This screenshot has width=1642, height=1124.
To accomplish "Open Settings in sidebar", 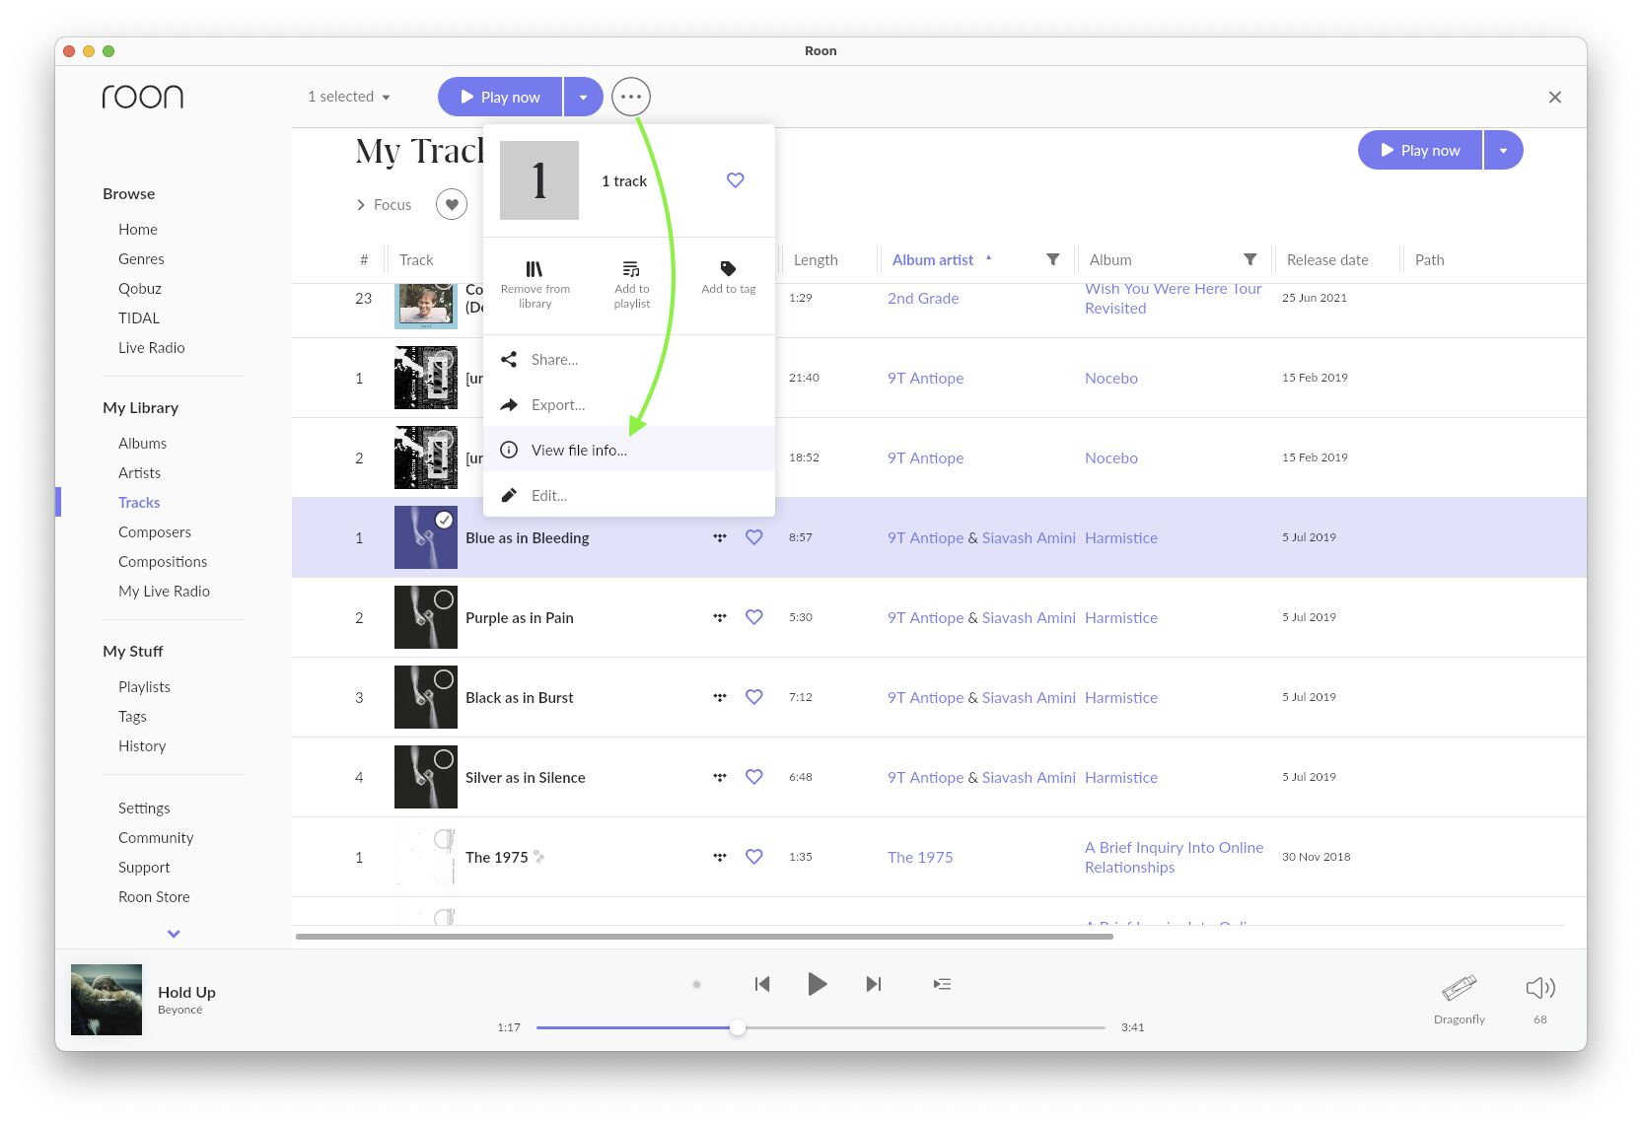I will tap(144, 808).
